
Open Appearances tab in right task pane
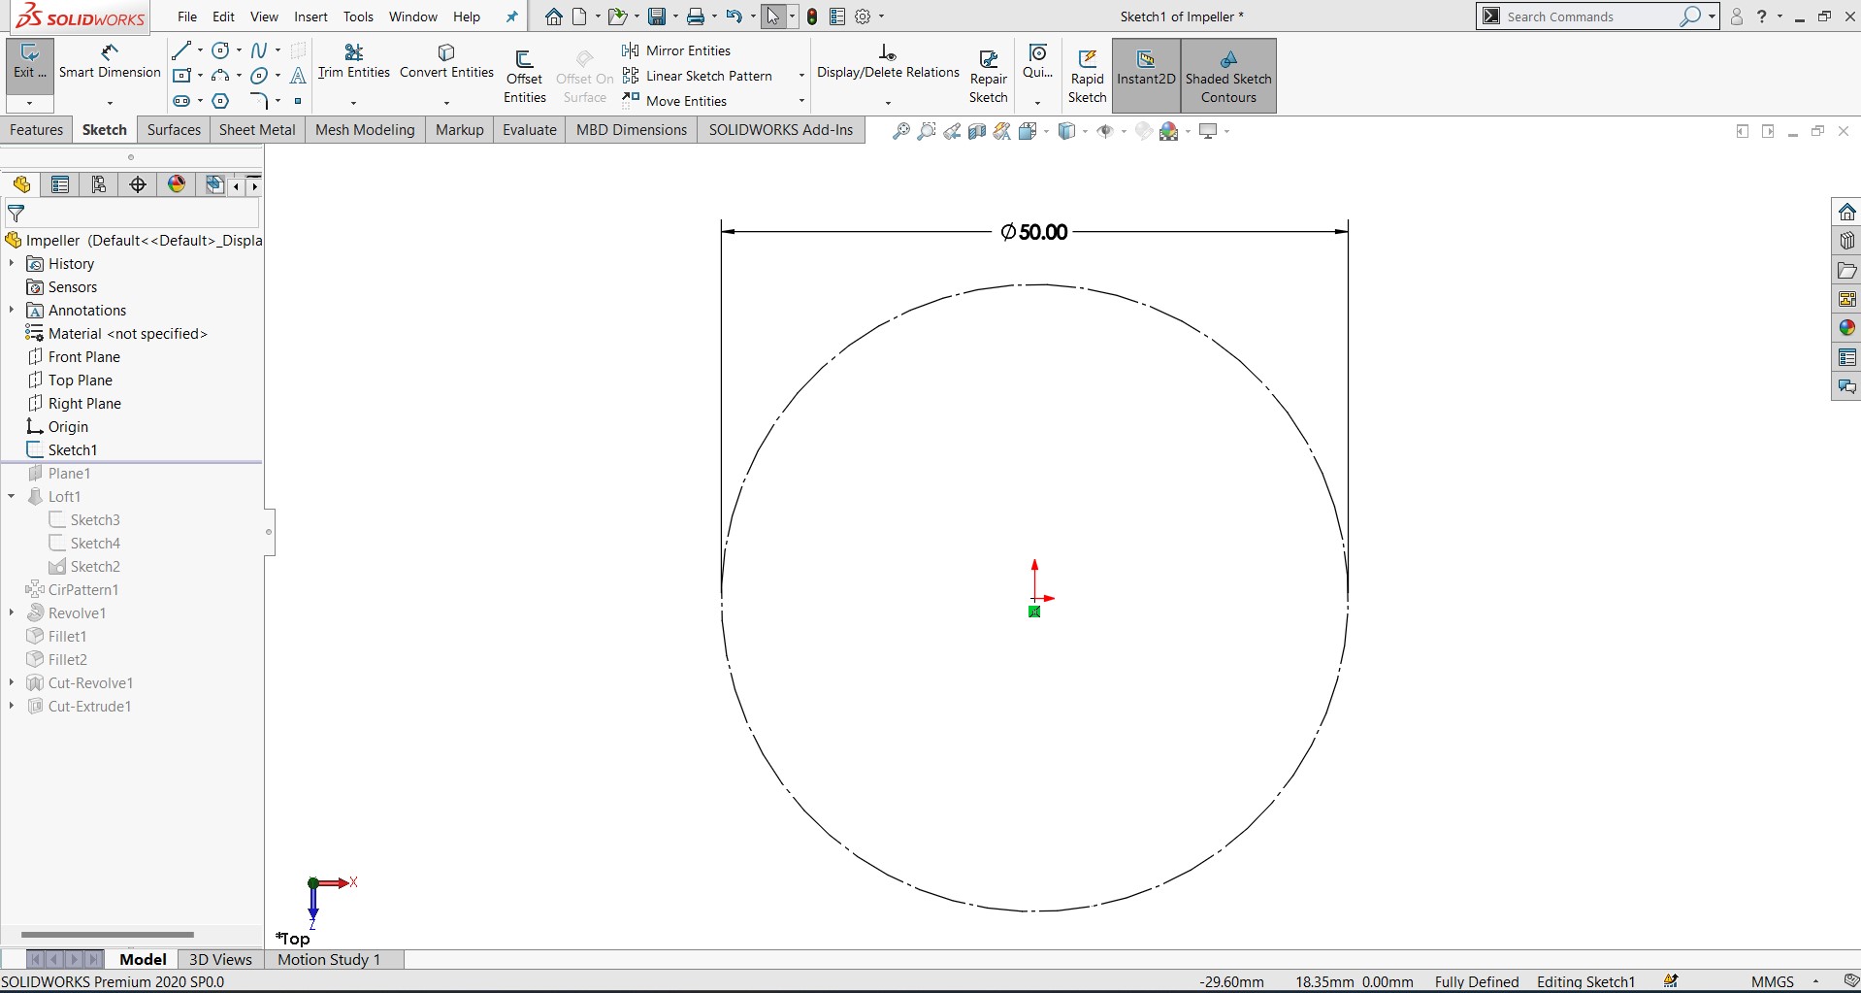pos(1846,328)
